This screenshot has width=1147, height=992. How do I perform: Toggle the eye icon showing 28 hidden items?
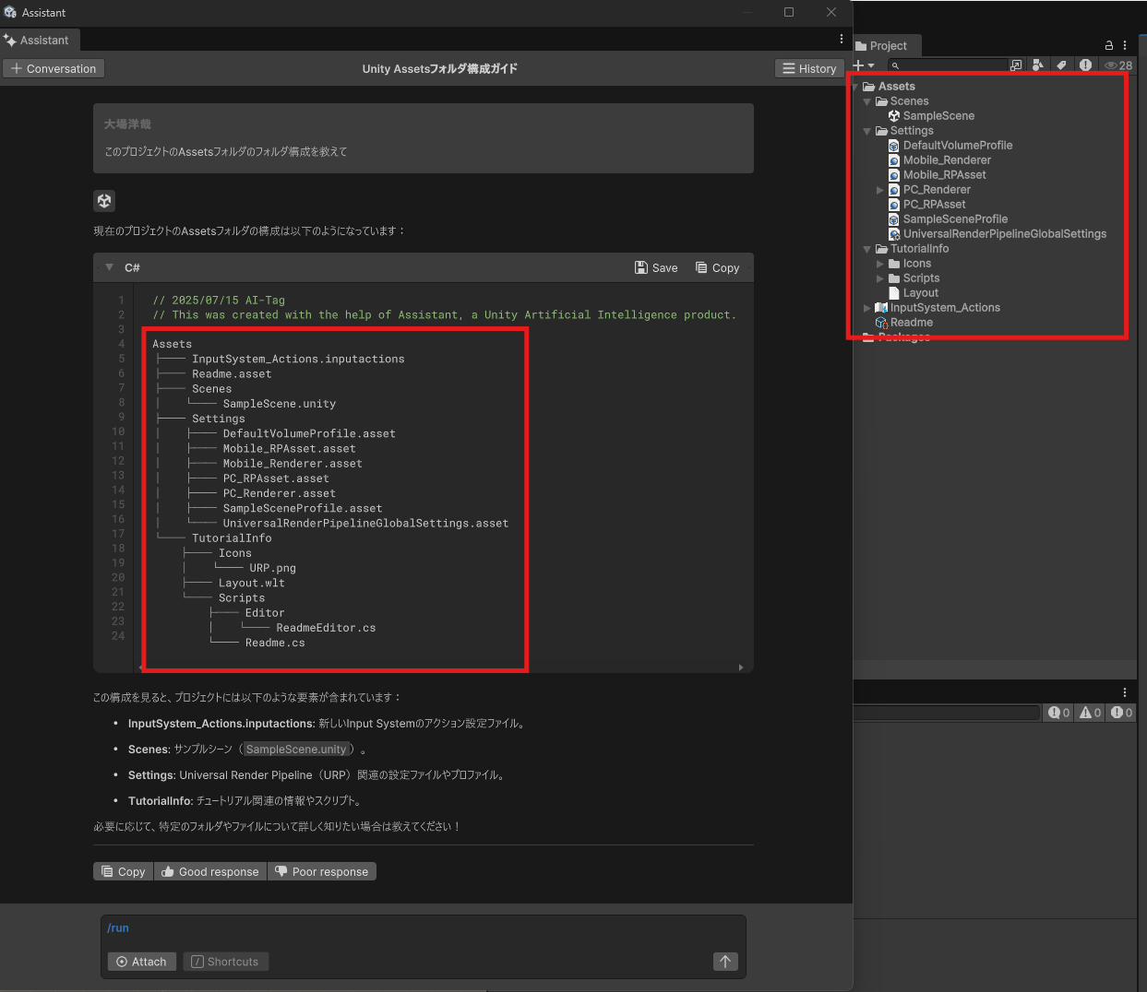(1118, 65)
